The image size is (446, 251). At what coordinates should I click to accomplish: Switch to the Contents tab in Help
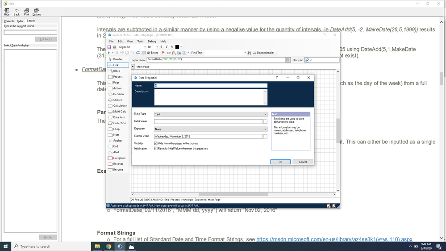click(9, 21)
